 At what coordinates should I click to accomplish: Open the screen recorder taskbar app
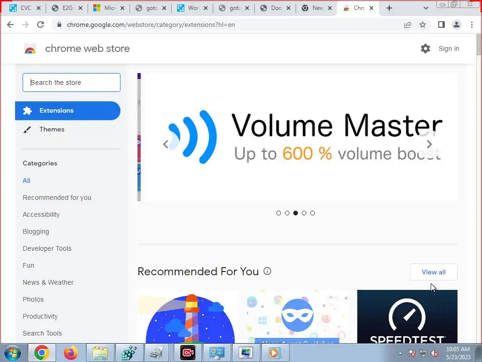point(188,353)
